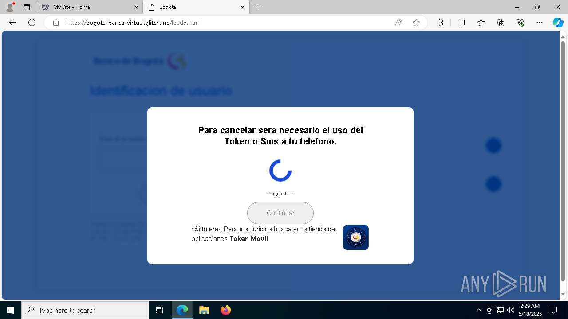The image size is (568, 319).
Task: Click the page scrollbar thumb
Action: [x=563, y=161]
